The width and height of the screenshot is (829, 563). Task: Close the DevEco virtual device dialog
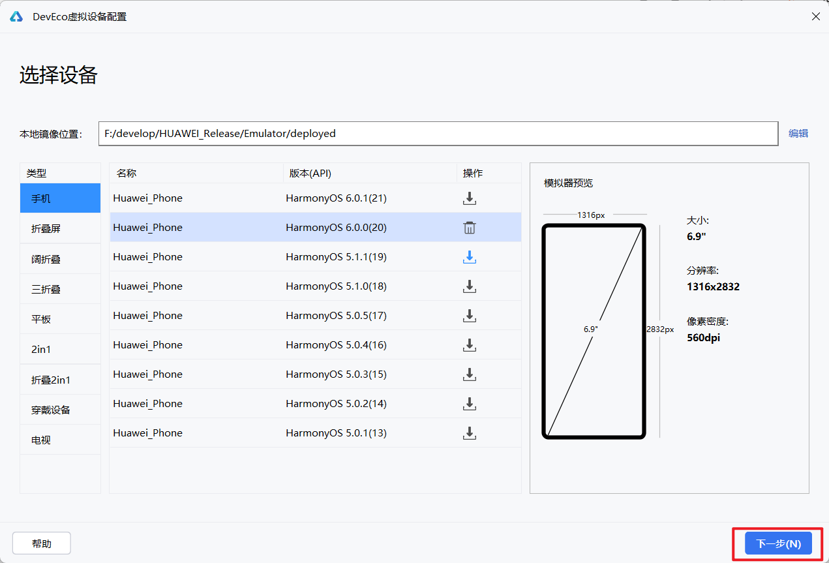click(x=815, y=16)
